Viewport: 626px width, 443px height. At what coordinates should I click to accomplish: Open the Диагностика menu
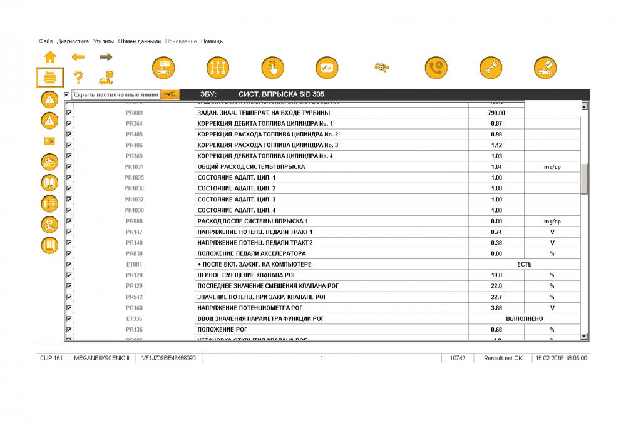click(73, 41)
